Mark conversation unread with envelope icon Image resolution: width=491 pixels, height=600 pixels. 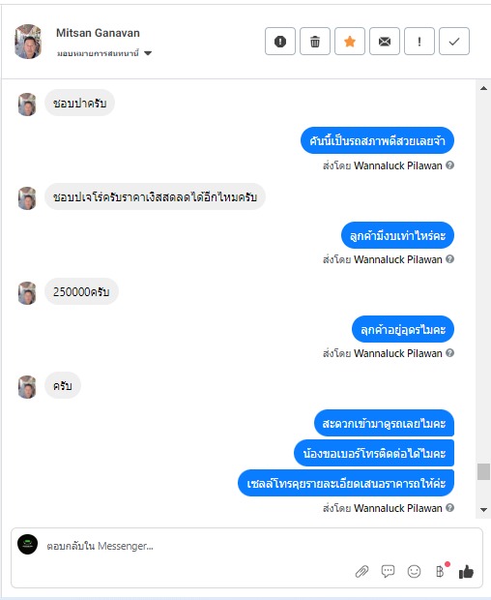click(385, 42)
